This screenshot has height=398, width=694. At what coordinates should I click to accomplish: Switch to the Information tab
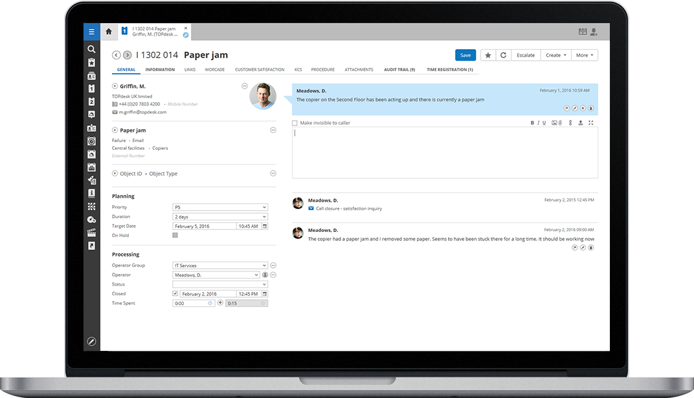160,70
